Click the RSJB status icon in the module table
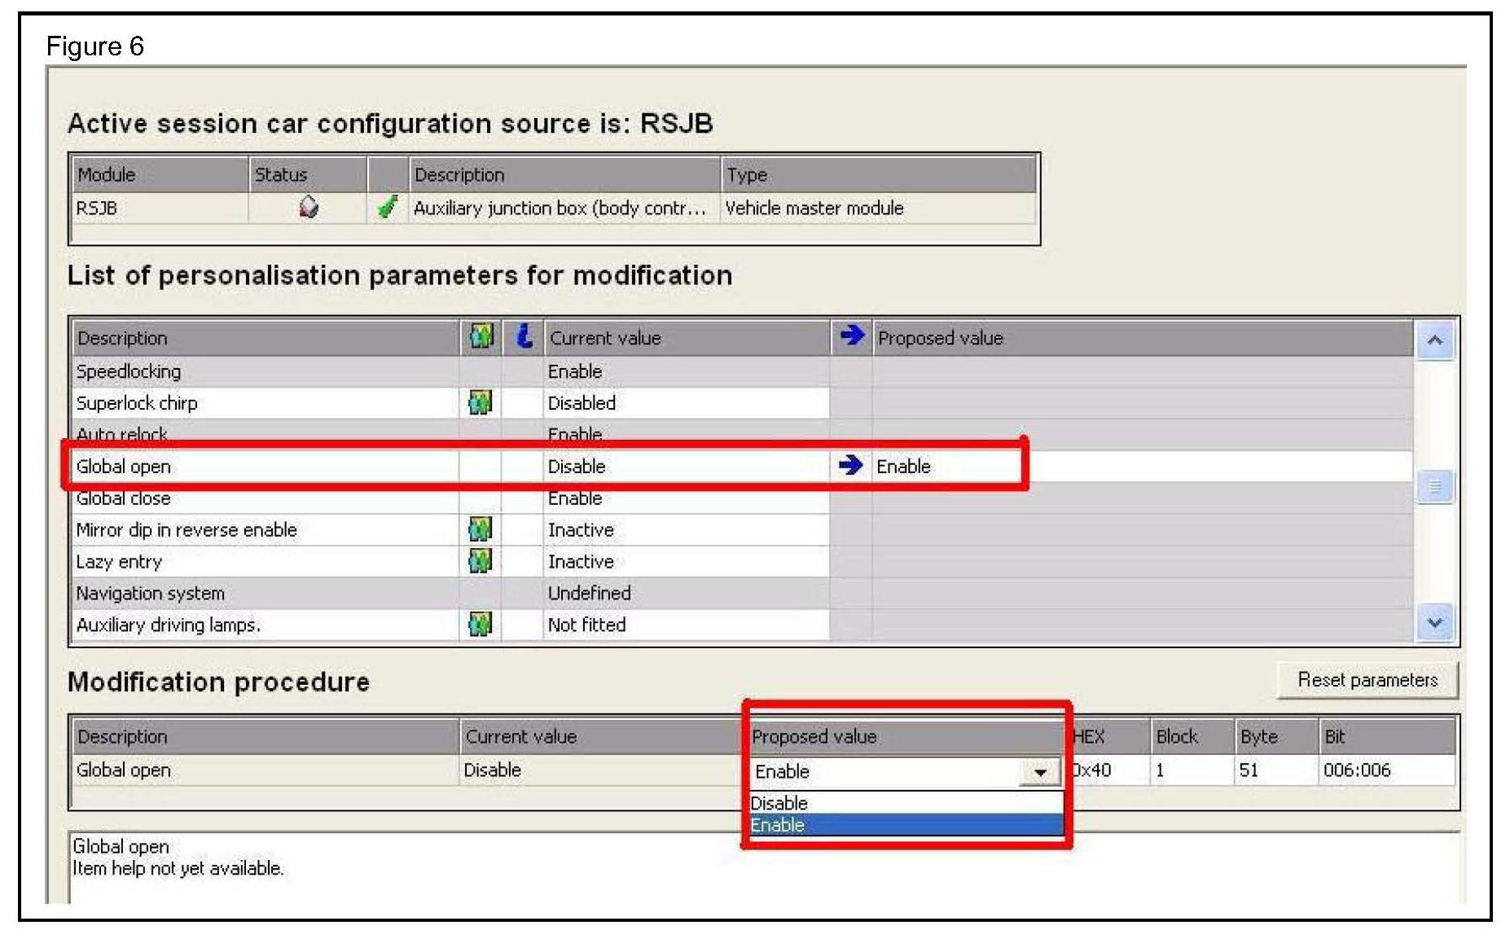Image resolution: width=1510 pixels, height=930 pixels. [308, 208]
